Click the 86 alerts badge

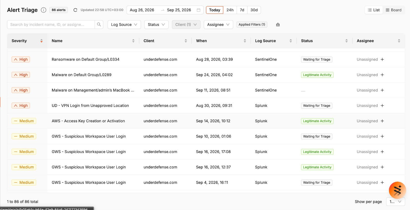[x=58, y=10]
